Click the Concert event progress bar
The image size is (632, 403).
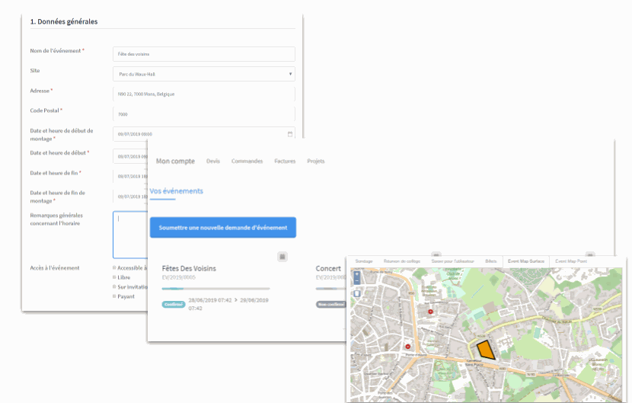[x=330, y=289]
